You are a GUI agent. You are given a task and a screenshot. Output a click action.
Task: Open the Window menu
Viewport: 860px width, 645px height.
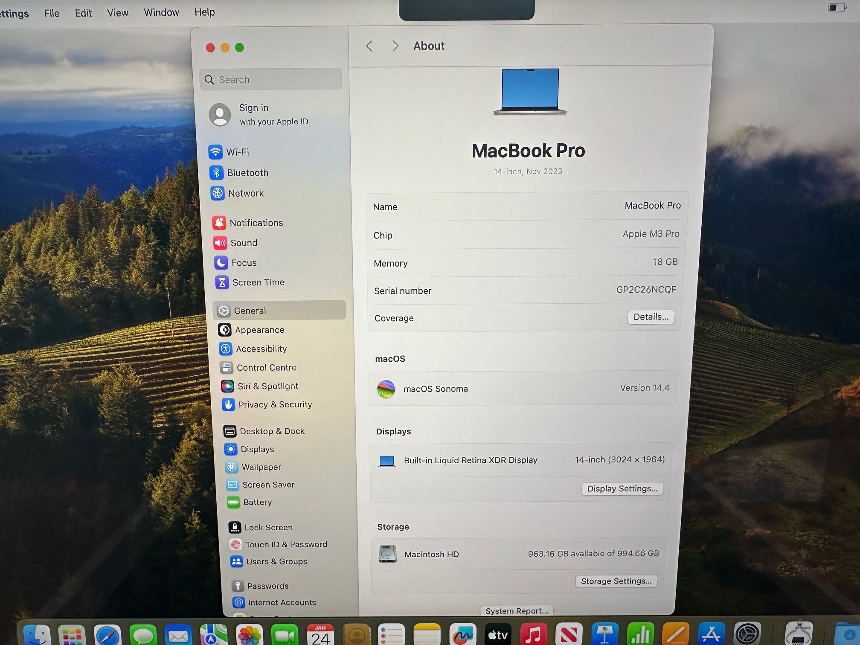(x=161, y=12)
